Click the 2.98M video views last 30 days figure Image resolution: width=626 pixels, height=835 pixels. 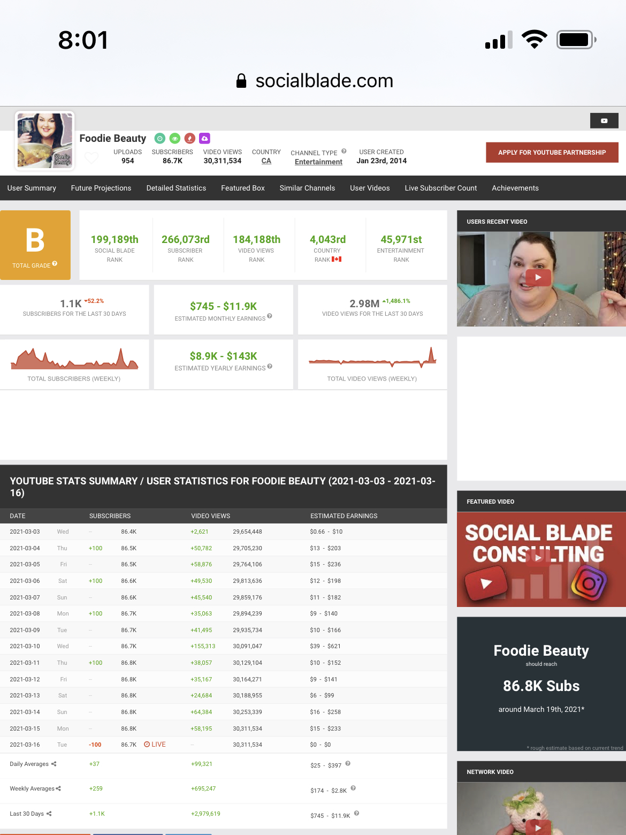coord(364,304)
